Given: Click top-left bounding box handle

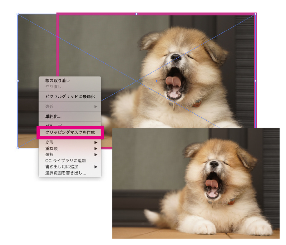Looking at the screenshot, I should 18,14.
